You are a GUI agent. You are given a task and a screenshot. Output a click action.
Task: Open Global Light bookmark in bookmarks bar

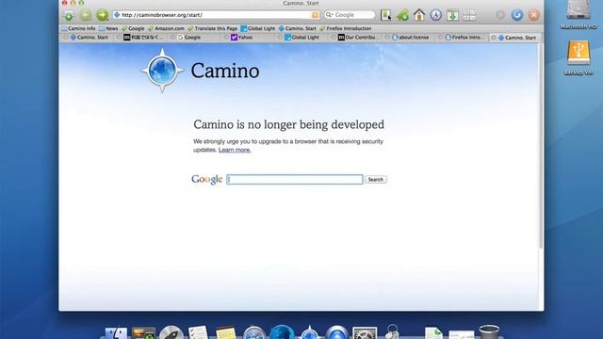pyautogui.click(x=258, y=28)
